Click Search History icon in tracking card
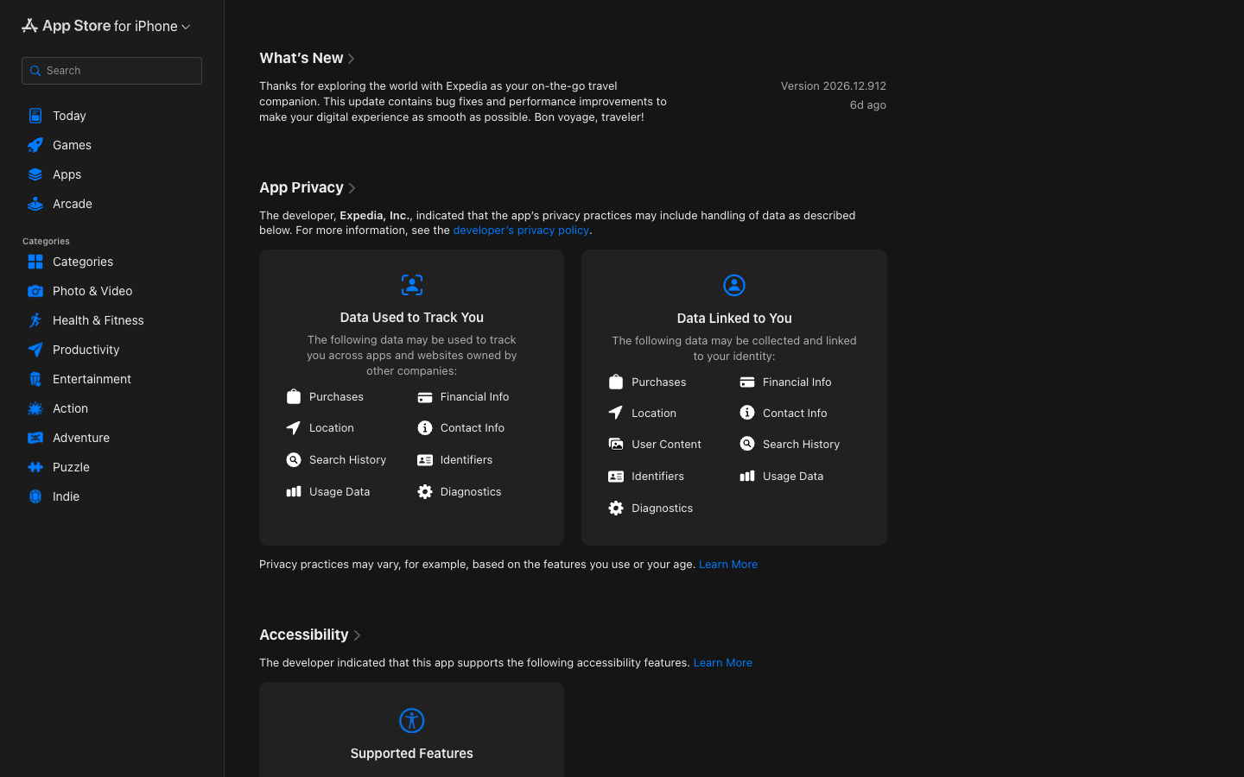Screen dimensions: 1244x777 pos(294,460)
